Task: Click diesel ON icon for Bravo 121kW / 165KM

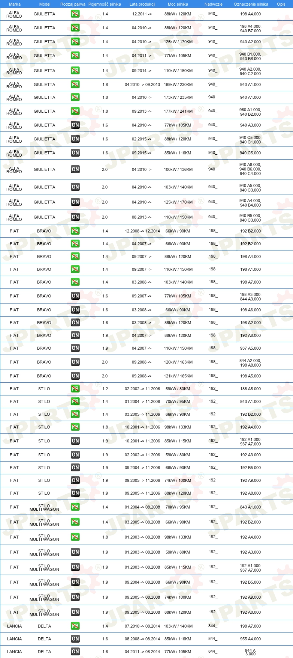Action: pyautogui.click(x=75, y=376)
